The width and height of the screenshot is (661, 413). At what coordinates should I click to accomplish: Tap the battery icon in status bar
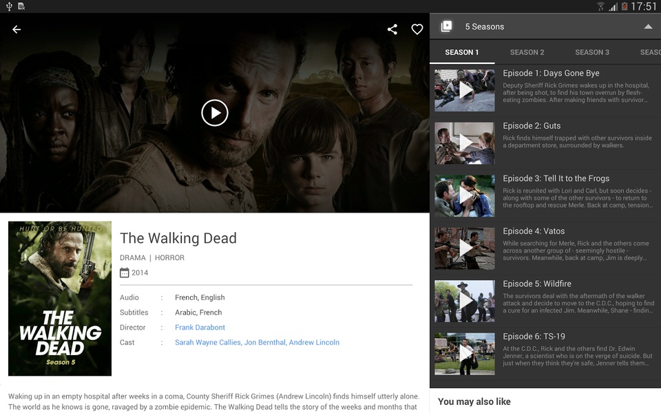point(625,6)
